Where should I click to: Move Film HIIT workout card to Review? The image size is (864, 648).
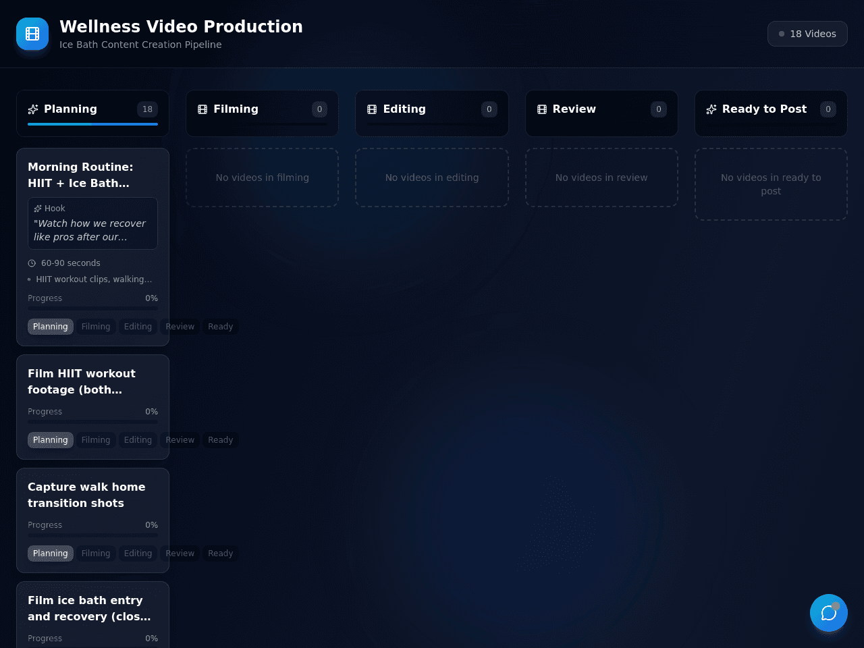(180, 440)
